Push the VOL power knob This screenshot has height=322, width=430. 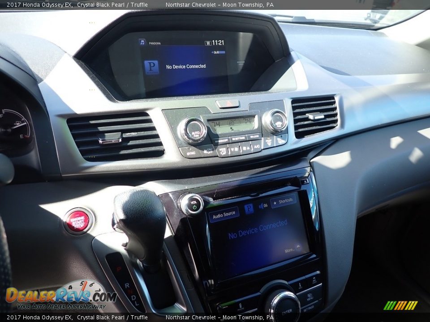[x=193, y=204]
